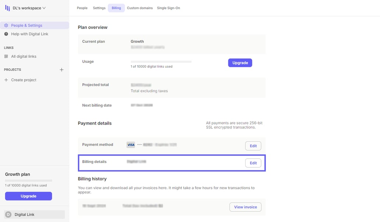Viewport: 380px width, 222px height.
Task: Open the invoice with View invoice
Action: [245, 207]
